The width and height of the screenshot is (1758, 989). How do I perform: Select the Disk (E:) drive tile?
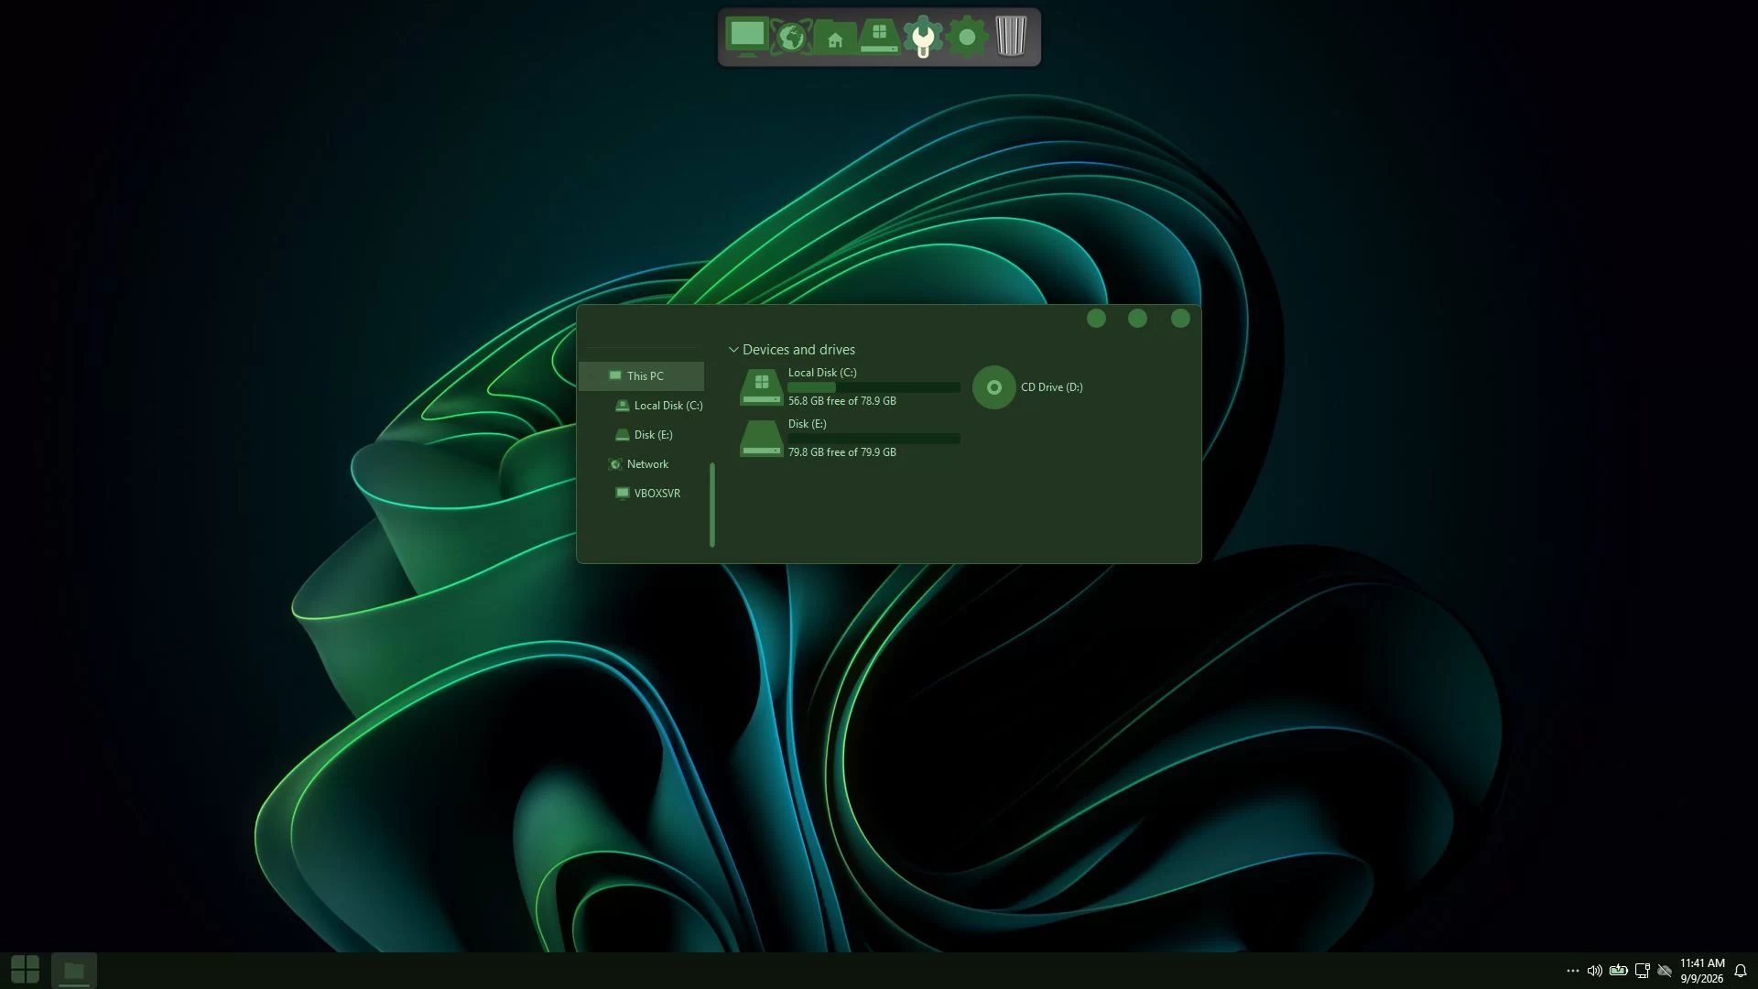850,439
